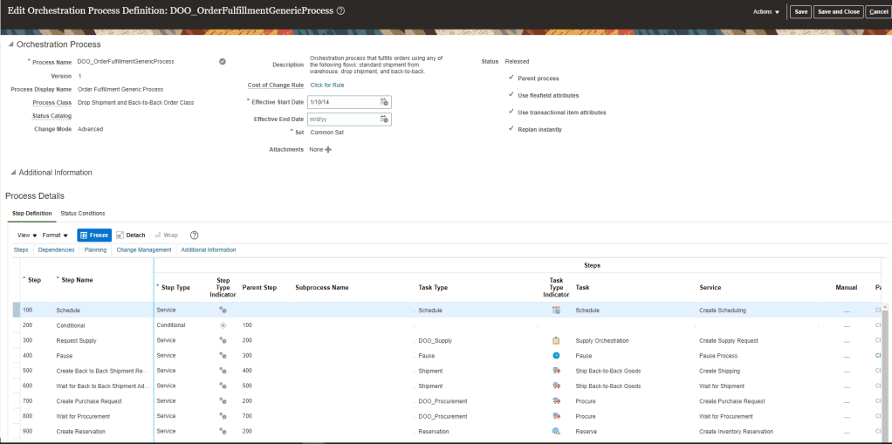Image resolution: width=892 pixels, height=444 pixels.
Task: Open table help icon next to Wrap
Action: point(194,236)
